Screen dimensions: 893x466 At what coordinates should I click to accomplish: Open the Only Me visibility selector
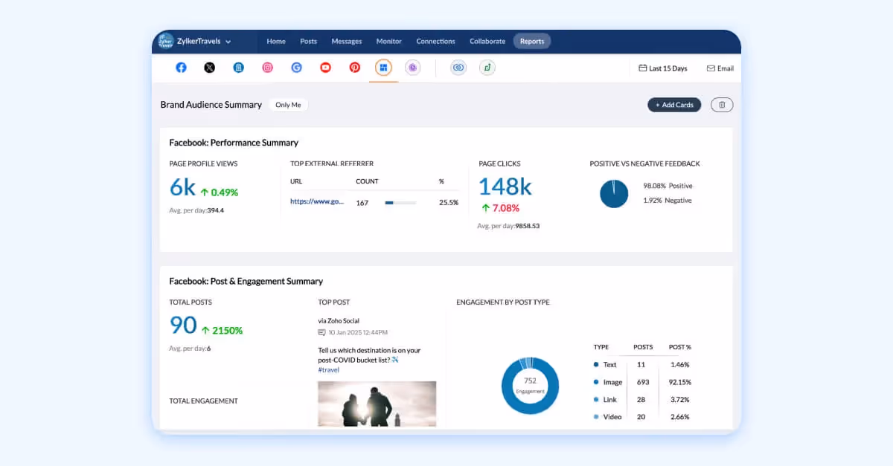(x=289, y=105)
